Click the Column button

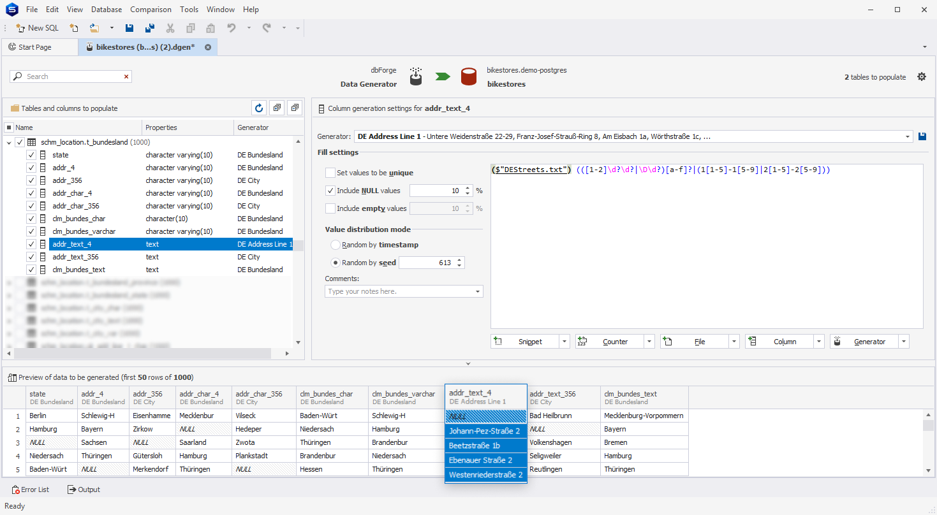point(779,342)
